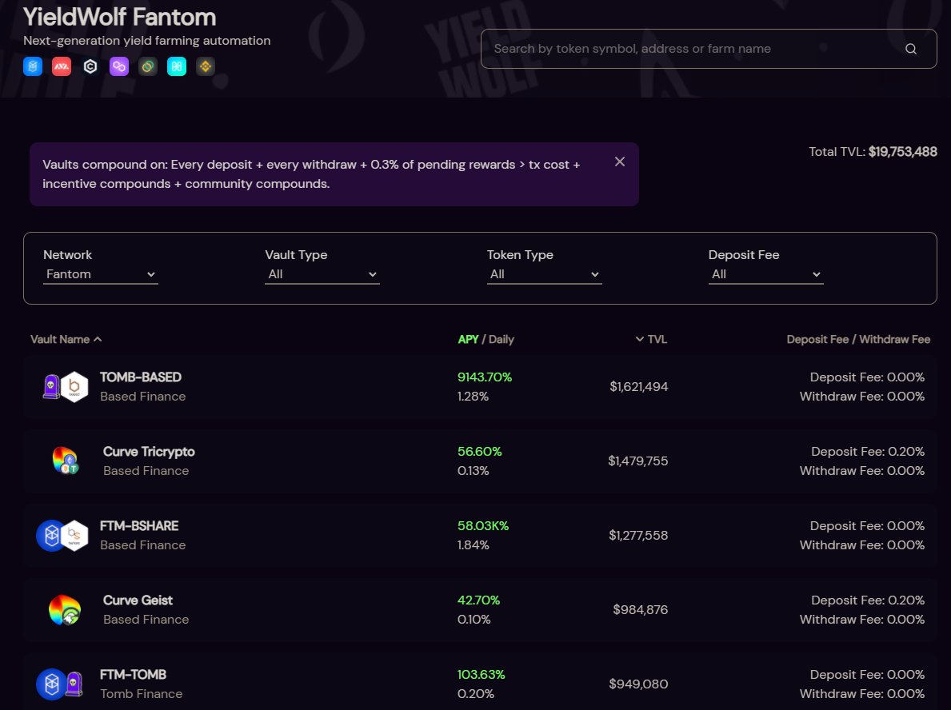The width and height of the screenshot is (951, 710).
Task: Click the FTM-TOMB token pair icon
Action: 59,684
